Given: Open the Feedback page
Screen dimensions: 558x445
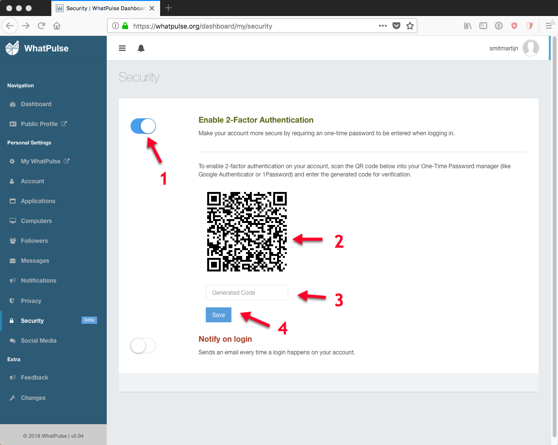Looking at the screenshot, I should (34, 378).
